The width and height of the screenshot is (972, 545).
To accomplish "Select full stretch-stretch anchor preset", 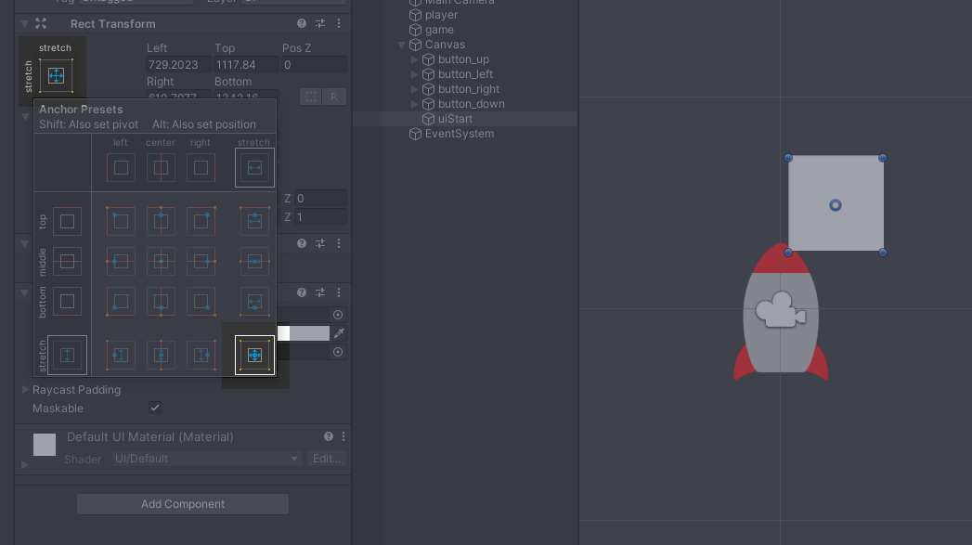I will coord(254,356).
